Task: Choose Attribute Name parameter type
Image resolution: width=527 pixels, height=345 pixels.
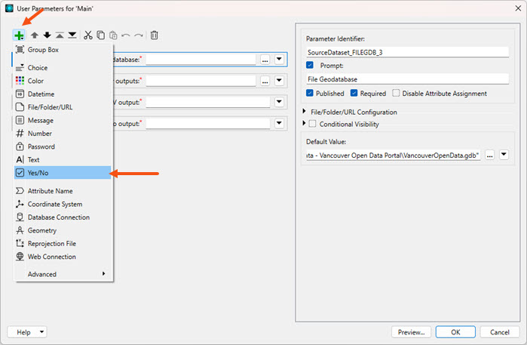Action: point(62,191)
